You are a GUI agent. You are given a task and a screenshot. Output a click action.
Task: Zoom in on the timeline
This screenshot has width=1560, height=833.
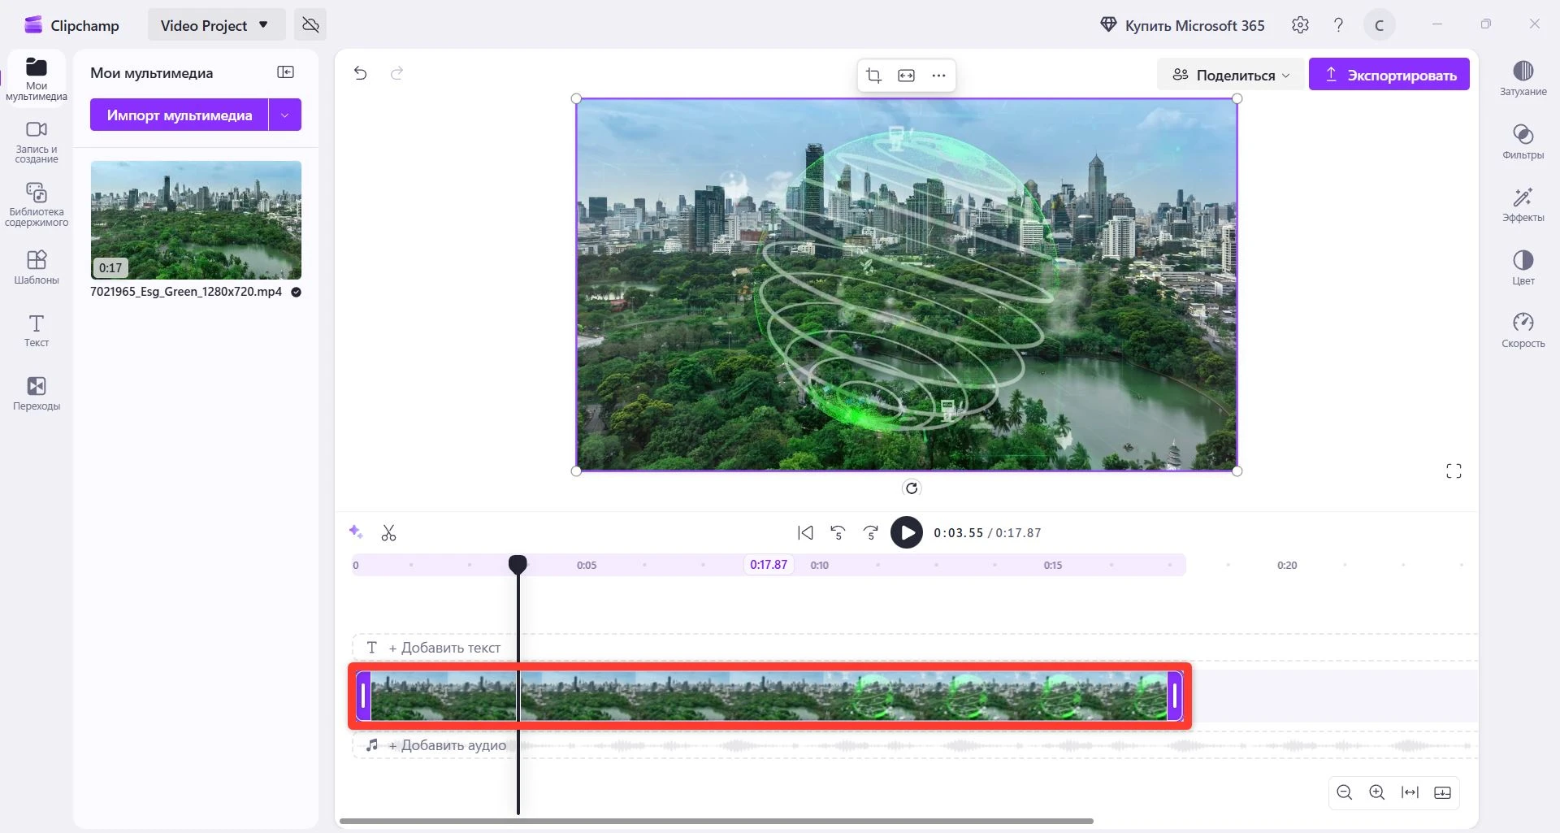(x=1376, y=792)
